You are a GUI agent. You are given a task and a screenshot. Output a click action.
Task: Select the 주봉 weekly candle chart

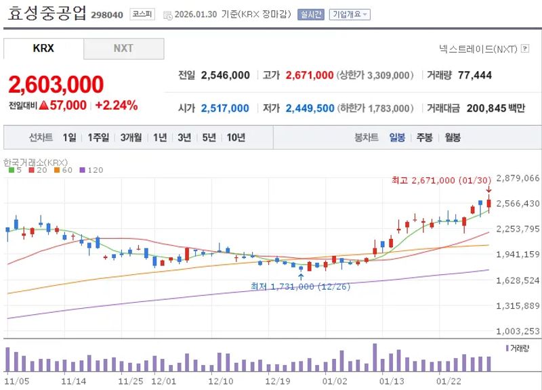[425, 137]
